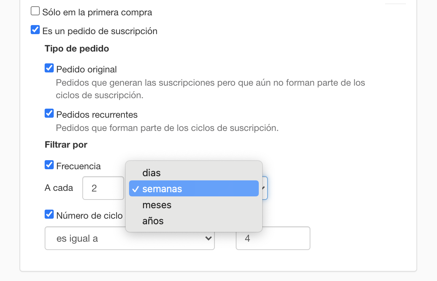Uncheck the "Pedidos recurrentes" order type
Viewport: 437px width, 281px height.
coord(49,113)
